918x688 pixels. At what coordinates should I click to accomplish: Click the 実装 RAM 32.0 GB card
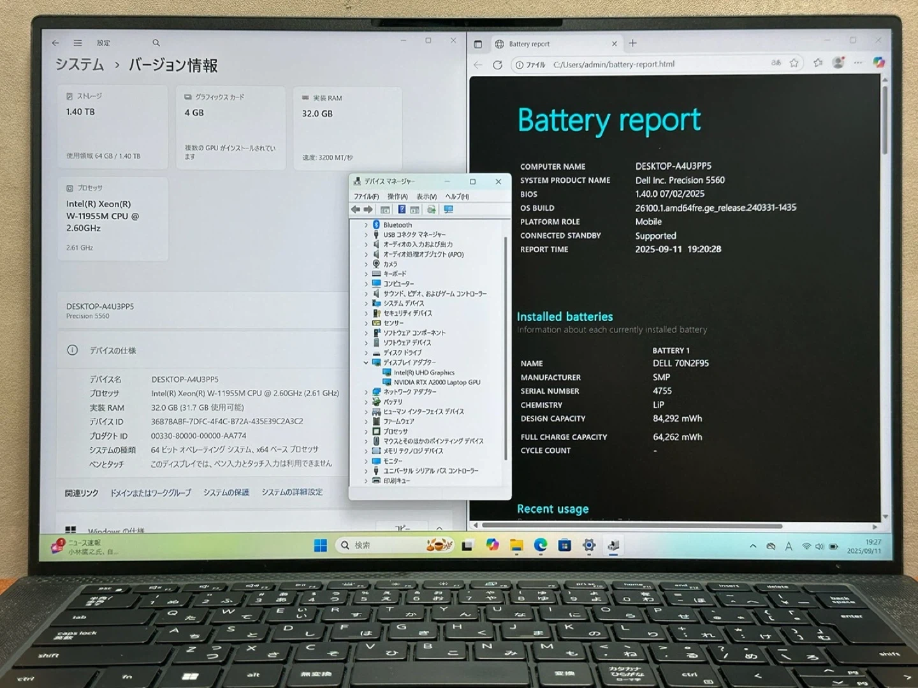[x=348, y=128]
